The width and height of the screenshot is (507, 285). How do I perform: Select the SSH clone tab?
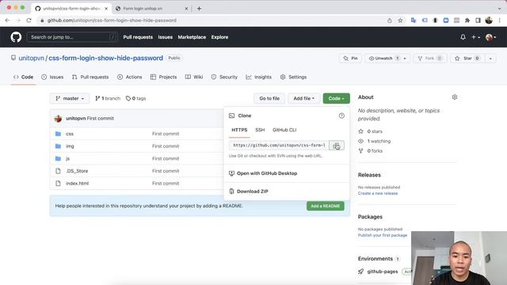click(260, 130)
